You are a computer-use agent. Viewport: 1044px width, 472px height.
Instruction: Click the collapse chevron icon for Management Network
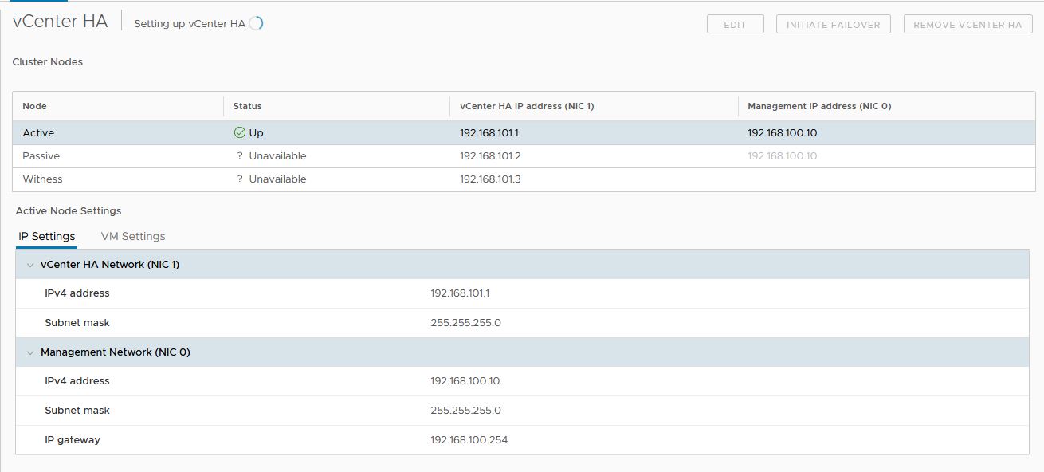point(30,352)
